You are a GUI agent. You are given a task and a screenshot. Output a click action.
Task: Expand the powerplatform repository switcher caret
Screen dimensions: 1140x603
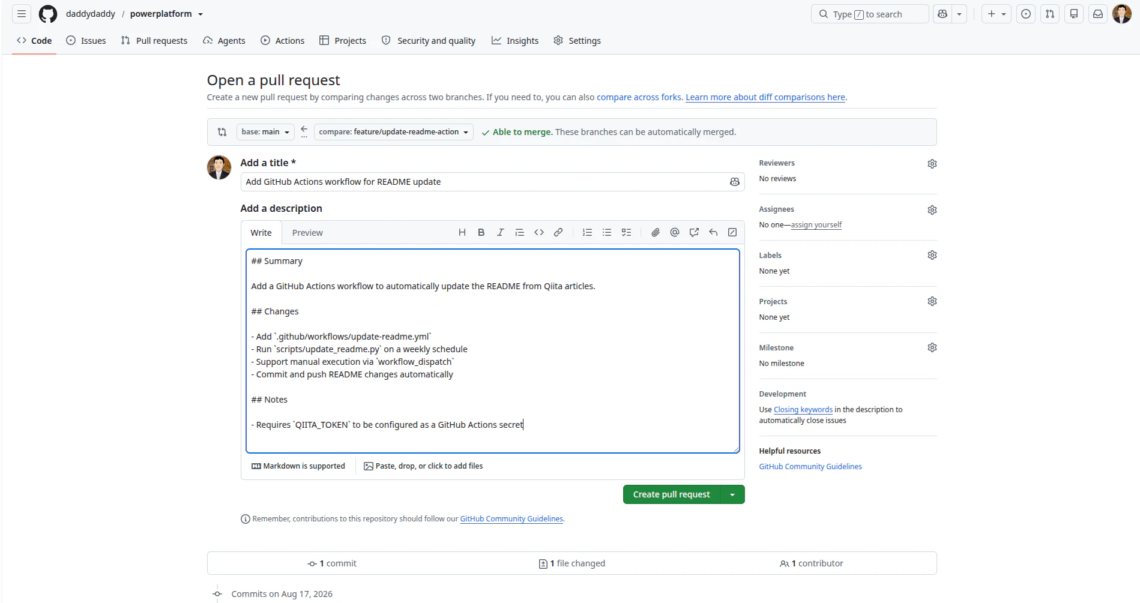click(201, 14)
